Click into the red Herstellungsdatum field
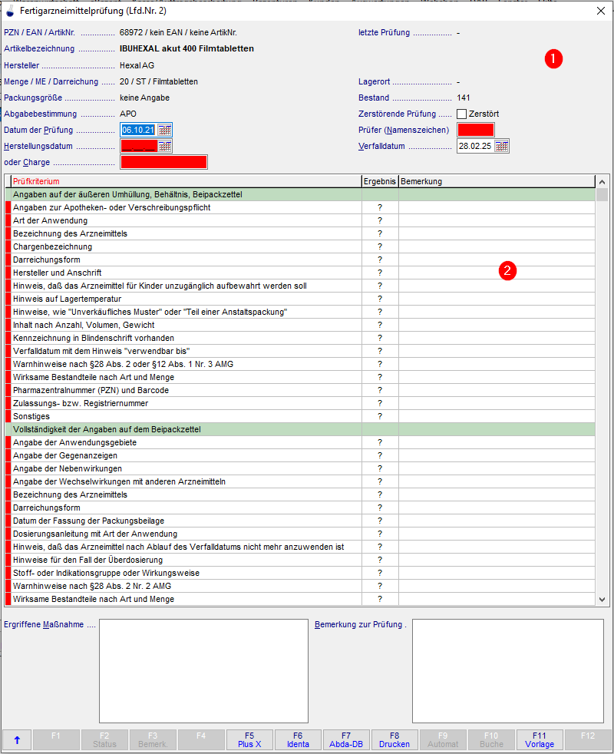This screenshot has width=614, height=754. pos(138,146)
